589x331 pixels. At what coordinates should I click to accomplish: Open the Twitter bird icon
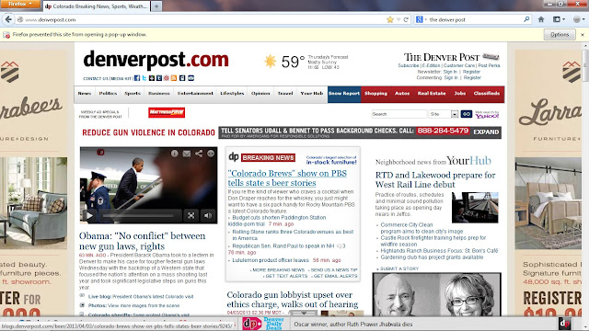coord(144,78)
